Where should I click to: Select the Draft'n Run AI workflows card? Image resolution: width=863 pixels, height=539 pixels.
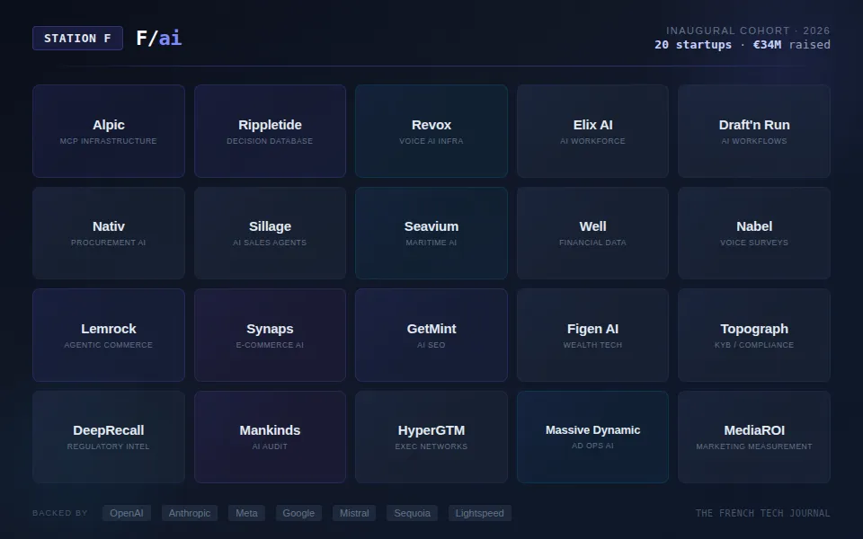[x=754, y=130]
